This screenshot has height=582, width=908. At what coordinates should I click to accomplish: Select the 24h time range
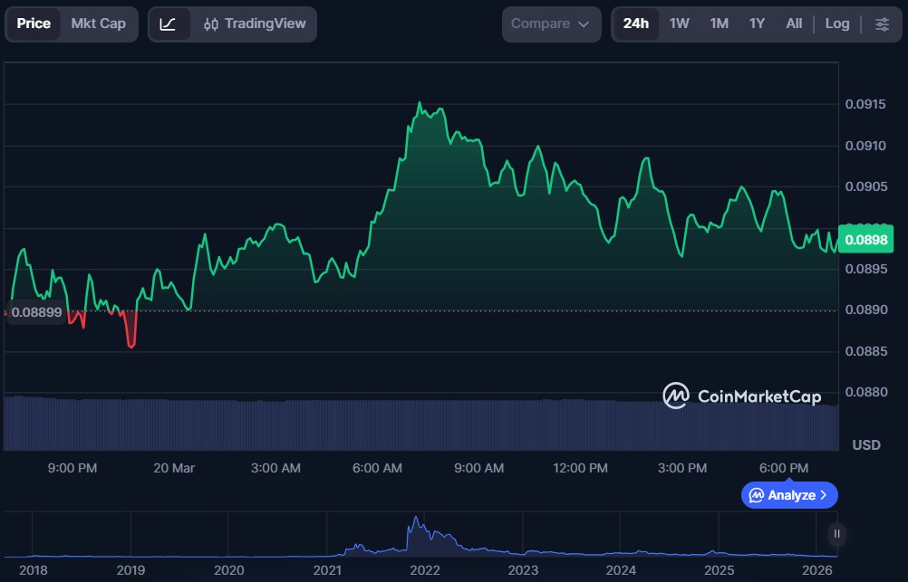click(636, 24)
